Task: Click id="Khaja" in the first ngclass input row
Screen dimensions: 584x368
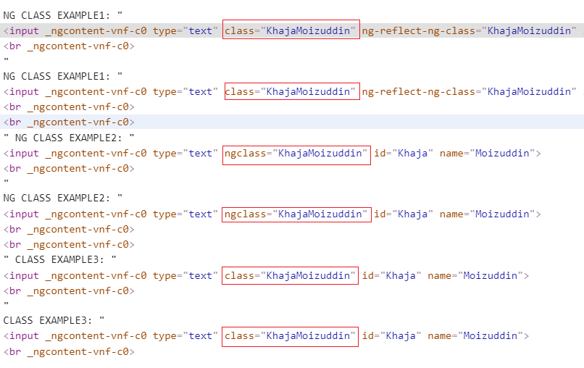Action: [404, 153]
